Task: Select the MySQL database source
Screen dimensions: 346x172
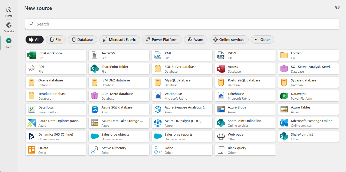Action: (x=182, y=82)
